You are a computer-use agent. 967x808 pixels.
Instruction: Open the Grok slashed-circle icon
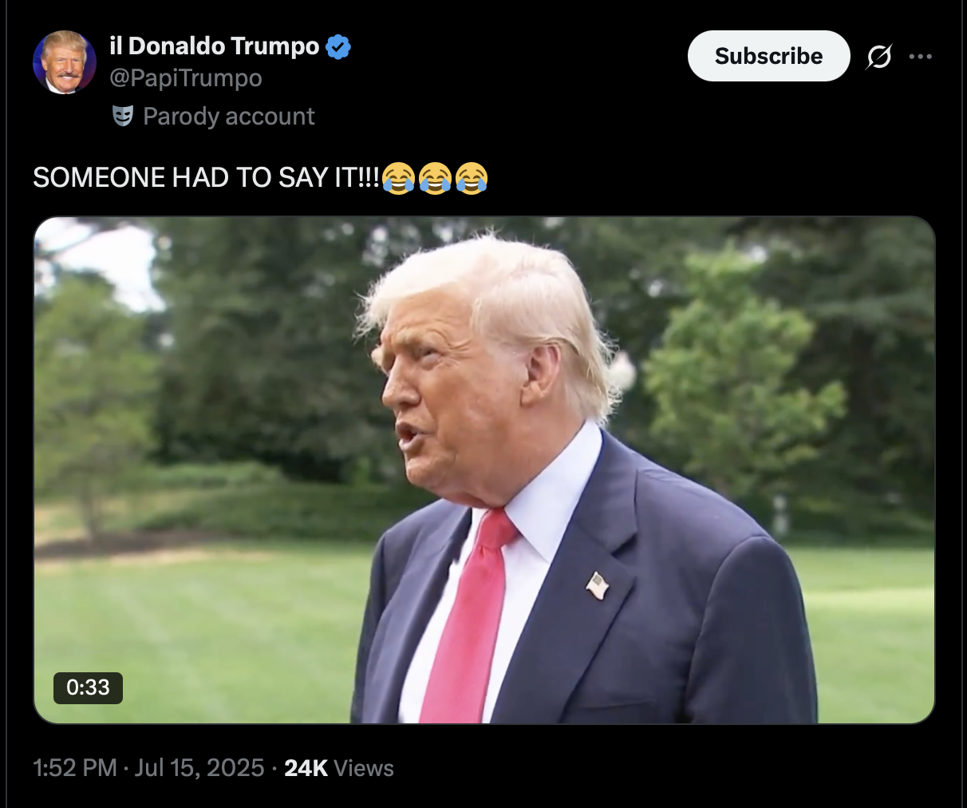pos(878,57)
